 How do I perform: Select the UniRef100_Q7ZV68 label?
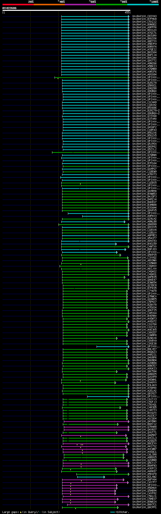[x=144, y=116]
